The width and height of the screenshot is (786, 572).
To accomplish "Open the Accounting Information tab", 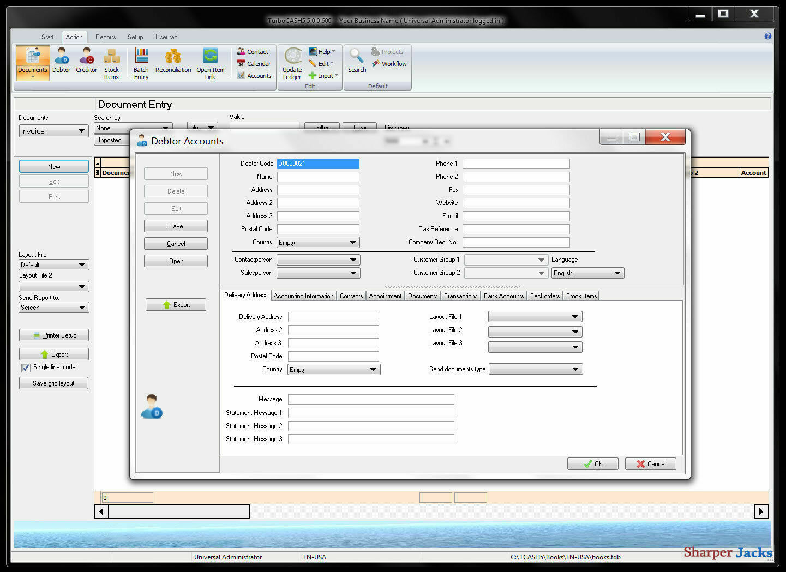I will pyautogui.click(x=303, y=296).
